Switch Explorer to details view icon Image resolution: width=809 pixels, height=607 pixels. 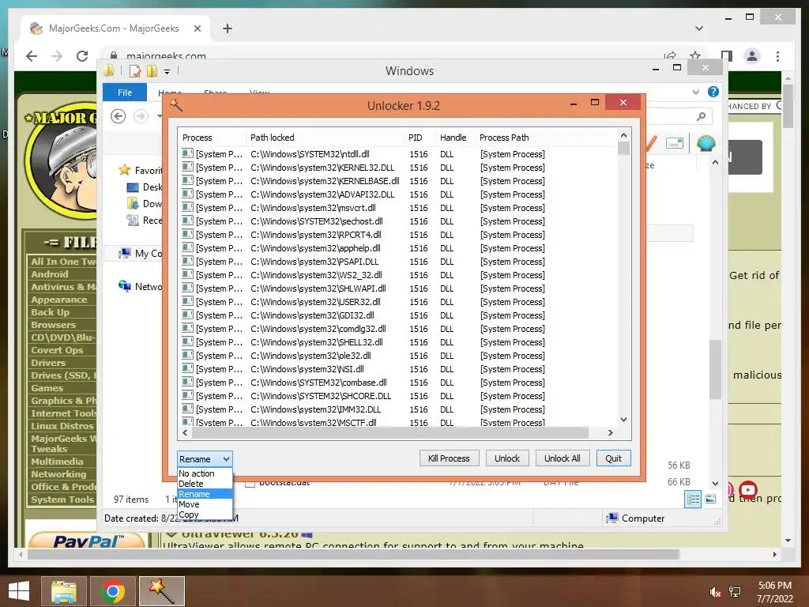pyautogui.click(x=693, y=500)
